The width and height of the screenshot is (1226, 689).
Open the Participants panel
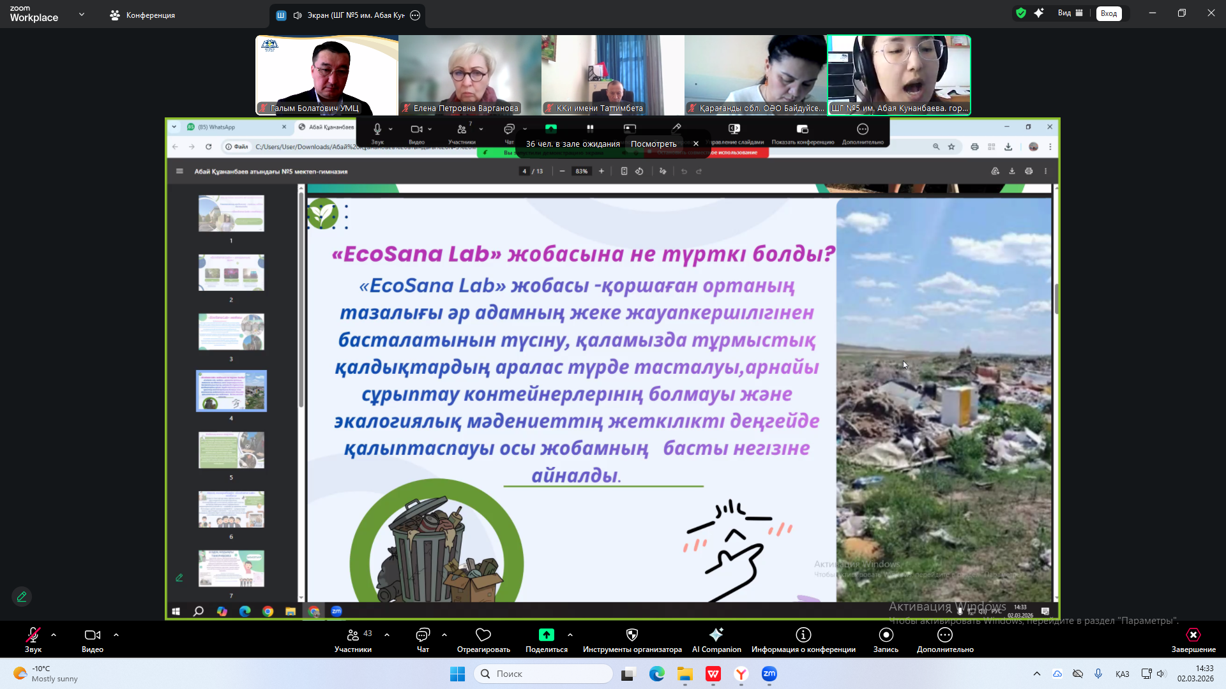[353, 635]
